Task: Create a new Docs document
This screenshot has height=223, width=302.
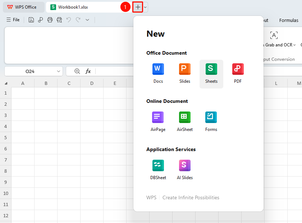Action: (158, 74)
